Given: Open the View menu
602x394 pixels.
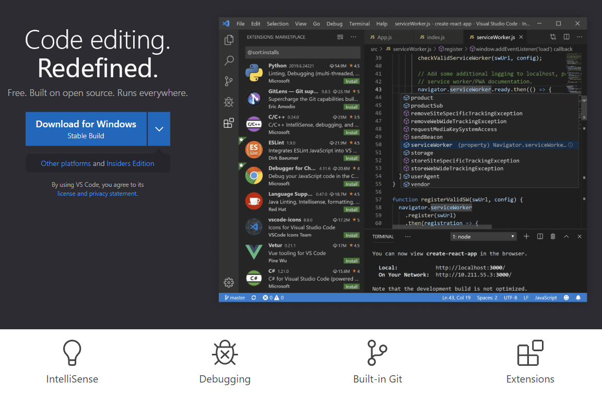Looking at the screenshot, I should point(301,24).
